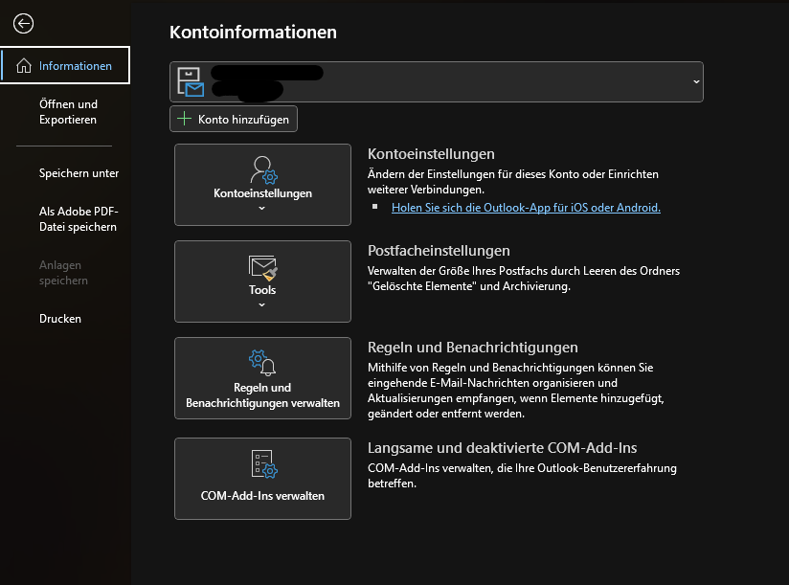Click the Regeln gear and bell icon
This screenshot has width=789, height=585.
tap(262, 363)
